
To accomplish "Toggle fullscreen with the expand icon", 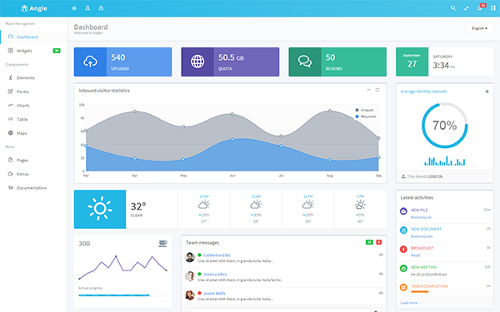I will (467, 8).
